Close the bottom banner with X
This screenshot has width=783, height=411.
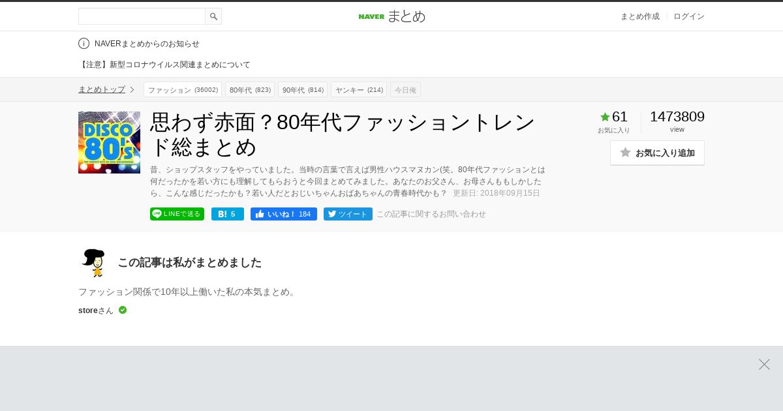pyautogui.click(x=764, y=364)
